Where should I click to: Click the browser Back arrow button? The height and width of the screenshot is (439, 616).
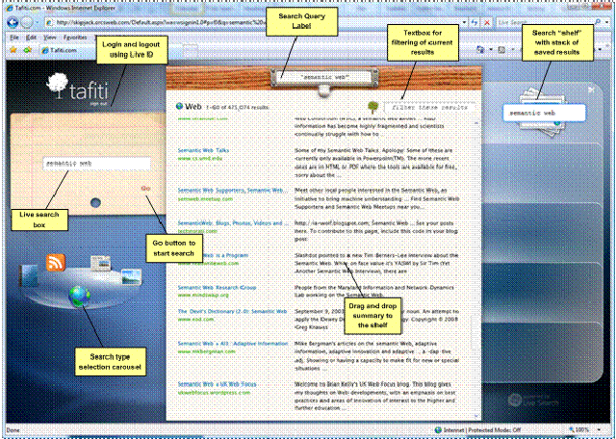click(13, 21)
